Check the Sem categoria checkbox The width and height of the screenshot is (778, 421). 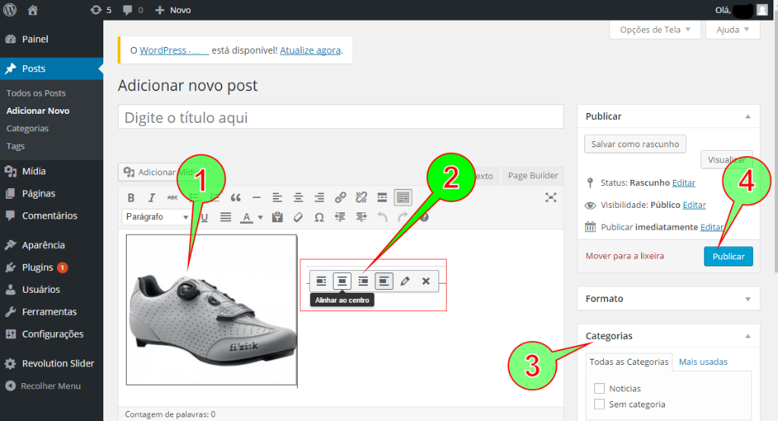tap(599, 404)
